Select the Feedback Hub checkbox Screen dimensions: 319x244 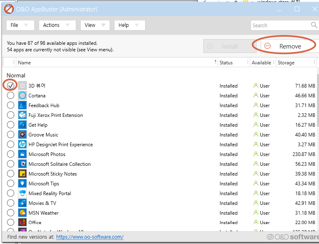point(11,105)
